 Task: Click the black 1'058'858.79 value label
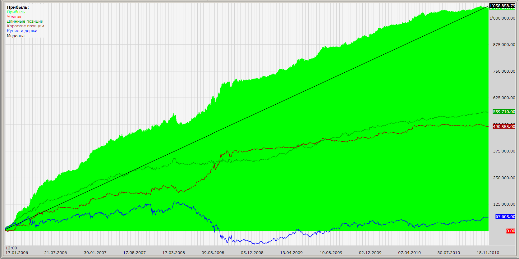point(502,6)
